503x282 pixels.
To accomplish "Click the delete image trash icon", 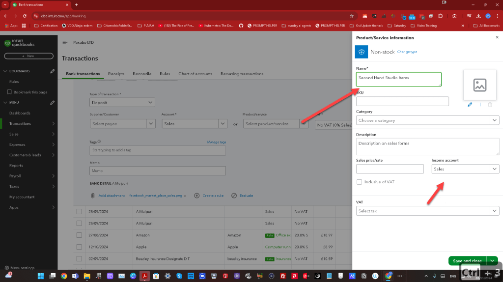I will click(490, 105).
